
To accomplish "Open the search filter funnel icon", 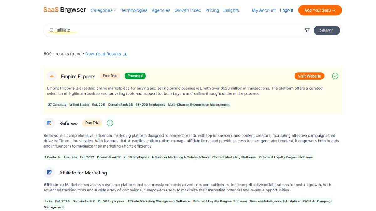I will click(x=307, y=30).
